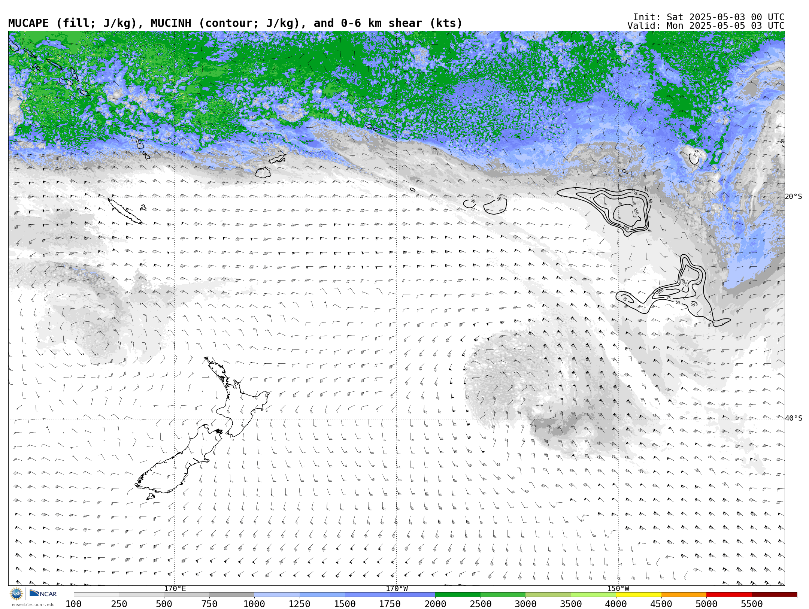Click the orange 4500-5000 colorbar segment
The width and height of the screenshot is (809, 609).
tap(684, 595)
